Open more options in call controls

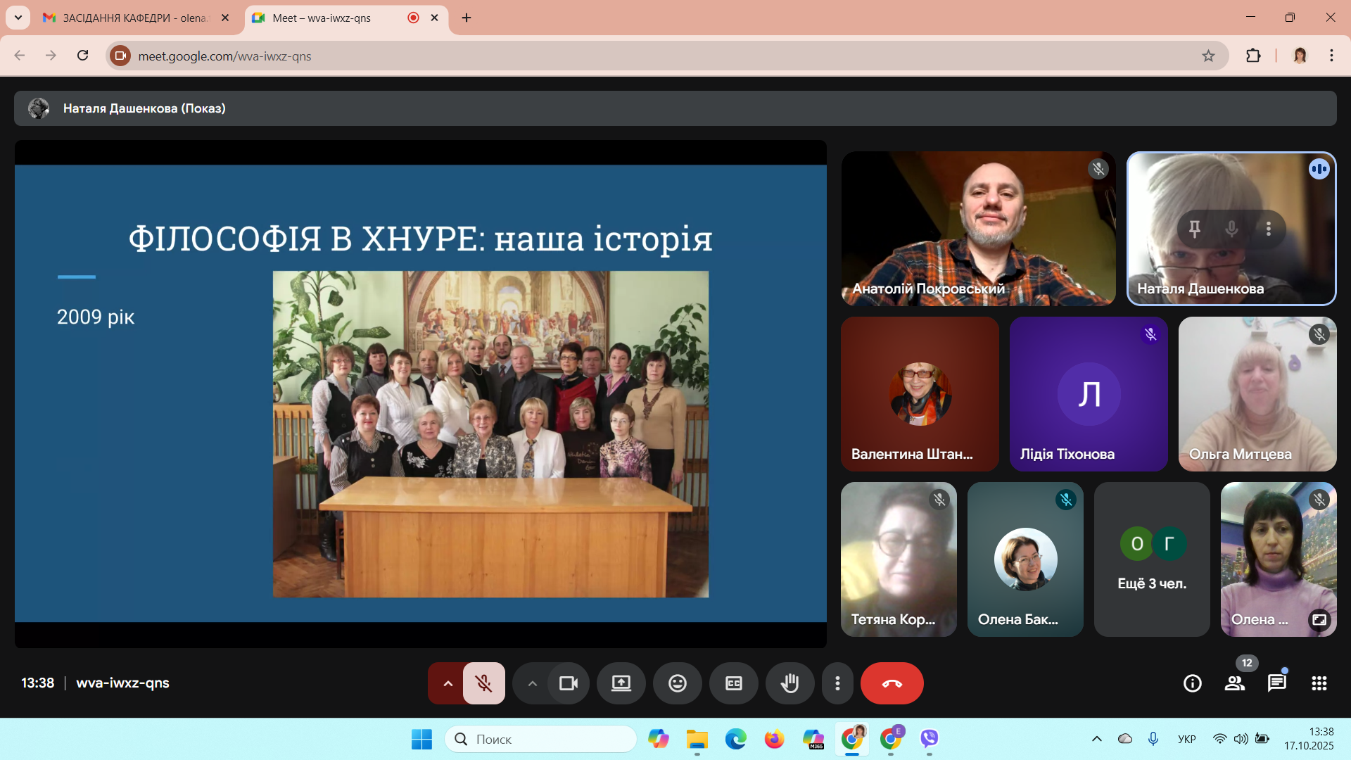[x=837, y=683]
